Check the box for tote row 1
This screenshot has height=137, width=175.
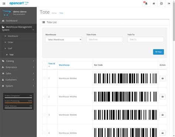click(45, 78)
